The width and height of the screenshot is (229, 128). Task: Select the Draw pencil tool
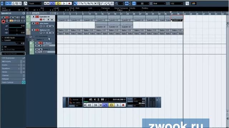pyautogui.click(x=102, y=4)
